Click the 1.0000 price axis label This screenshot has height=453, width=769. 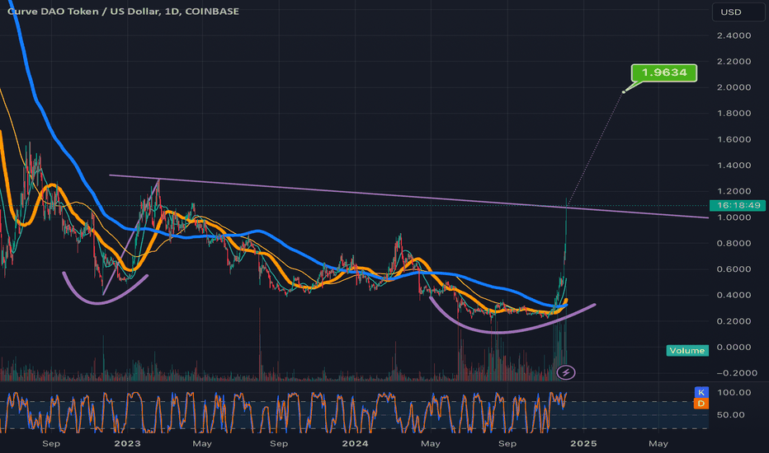pyautogui.click(x=734, y=217)
